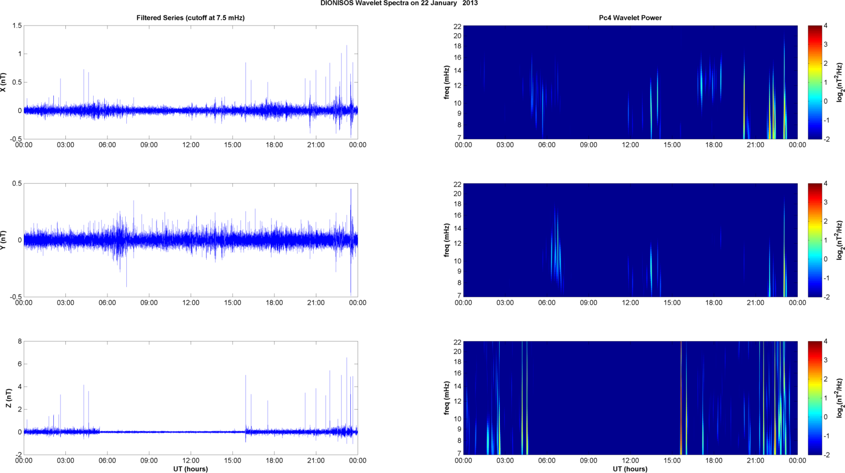Select "UT (hours)" label under the Z series plot
This screenshot has height=473, width=845.
click(x=191, y=469)
